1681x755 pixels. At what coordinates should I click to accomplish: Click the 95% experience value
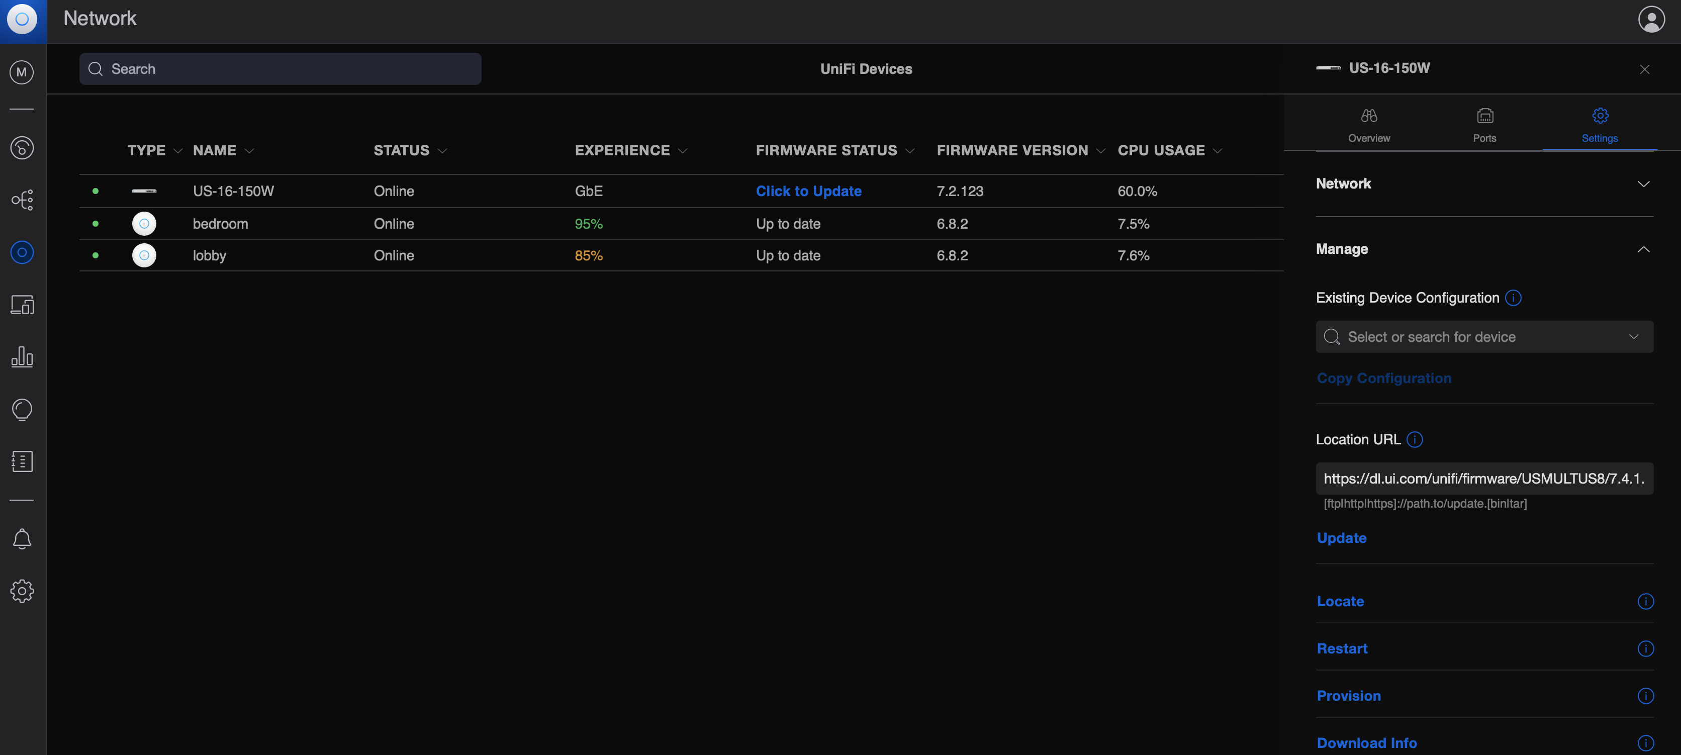click(588, 224)
